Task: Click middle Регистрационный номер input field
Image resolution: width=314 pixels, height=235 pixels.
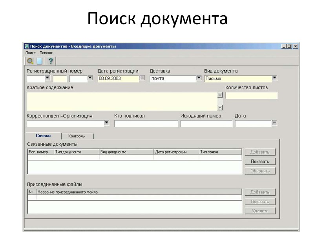Action: coord(60,79)
